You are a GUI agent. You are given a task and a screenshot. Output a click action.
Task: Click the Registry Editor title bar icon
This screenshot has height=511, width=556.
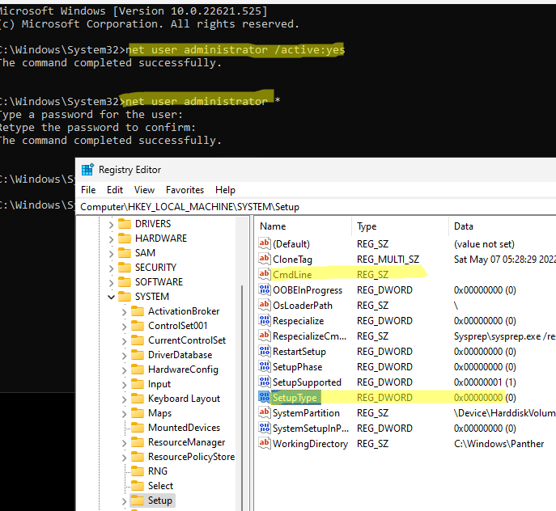pyautogui.click(x=87, y=170)
